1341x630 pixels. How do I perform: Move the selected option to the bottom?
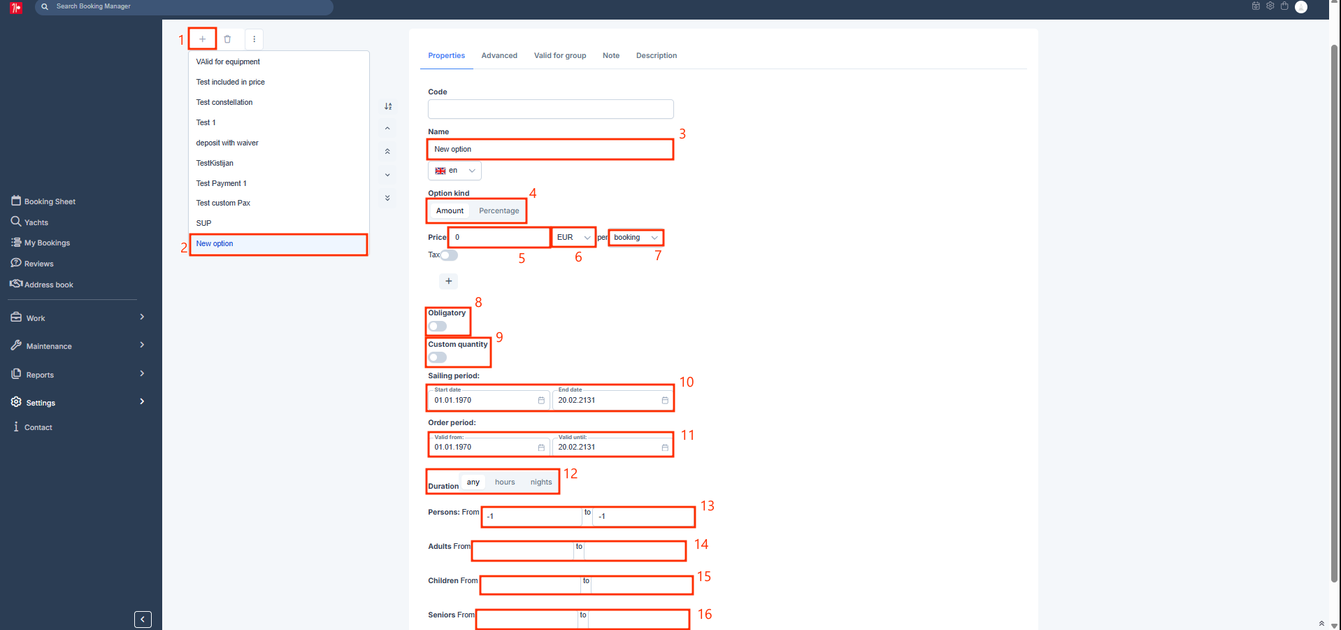(x=387, y=198)
